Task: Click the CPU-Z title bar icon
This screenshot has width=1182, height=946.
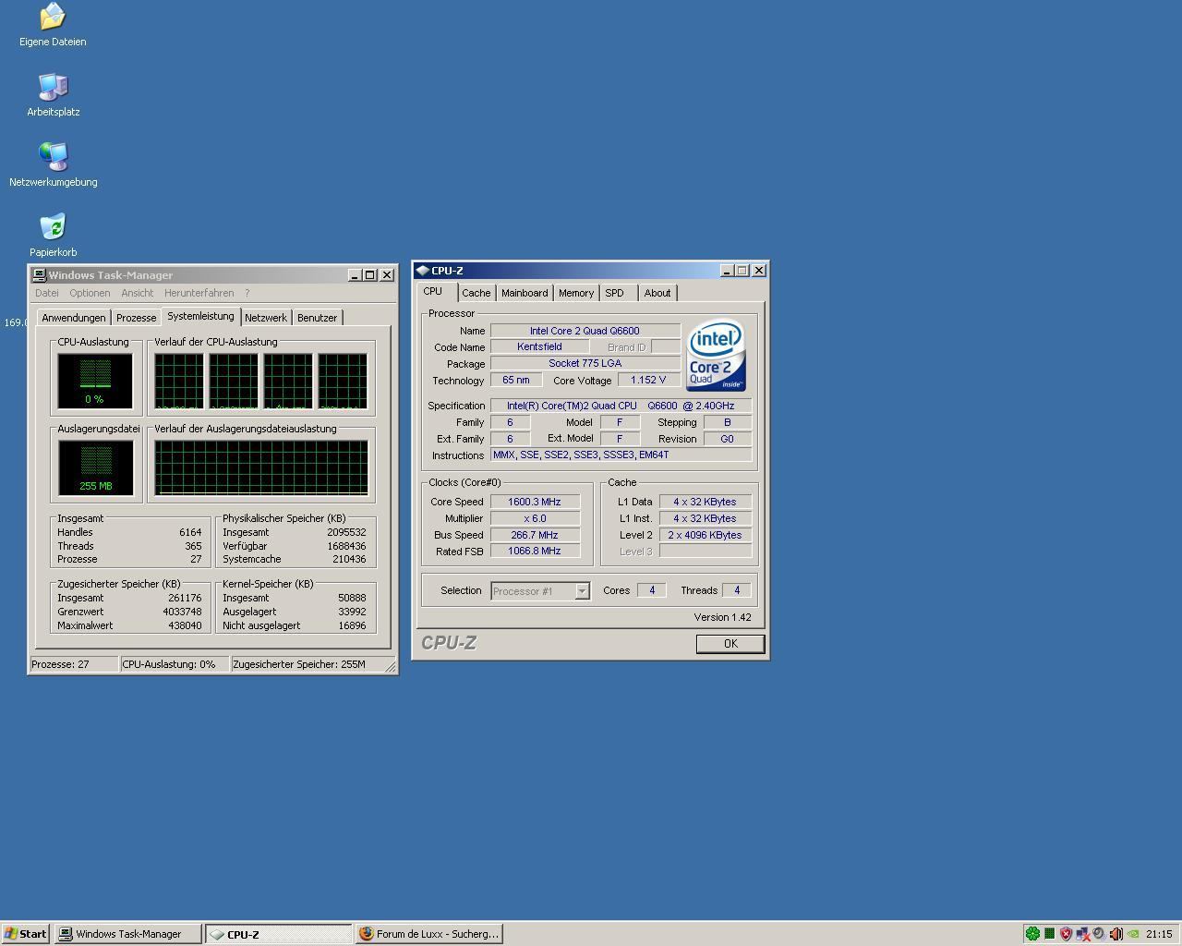Action: coord(422,271)
